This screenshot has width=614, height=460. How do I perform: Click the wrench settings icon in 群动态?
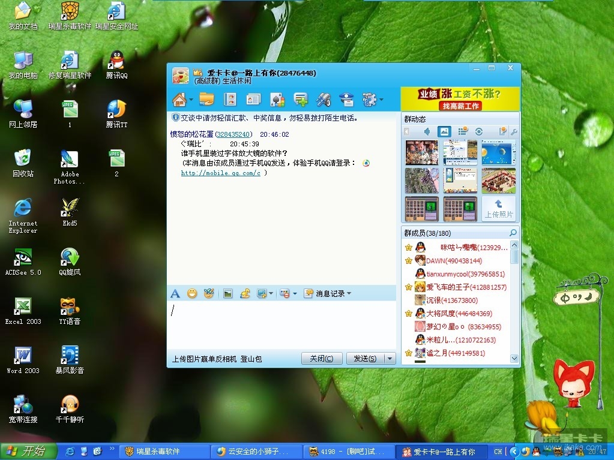tap(514, 132)
